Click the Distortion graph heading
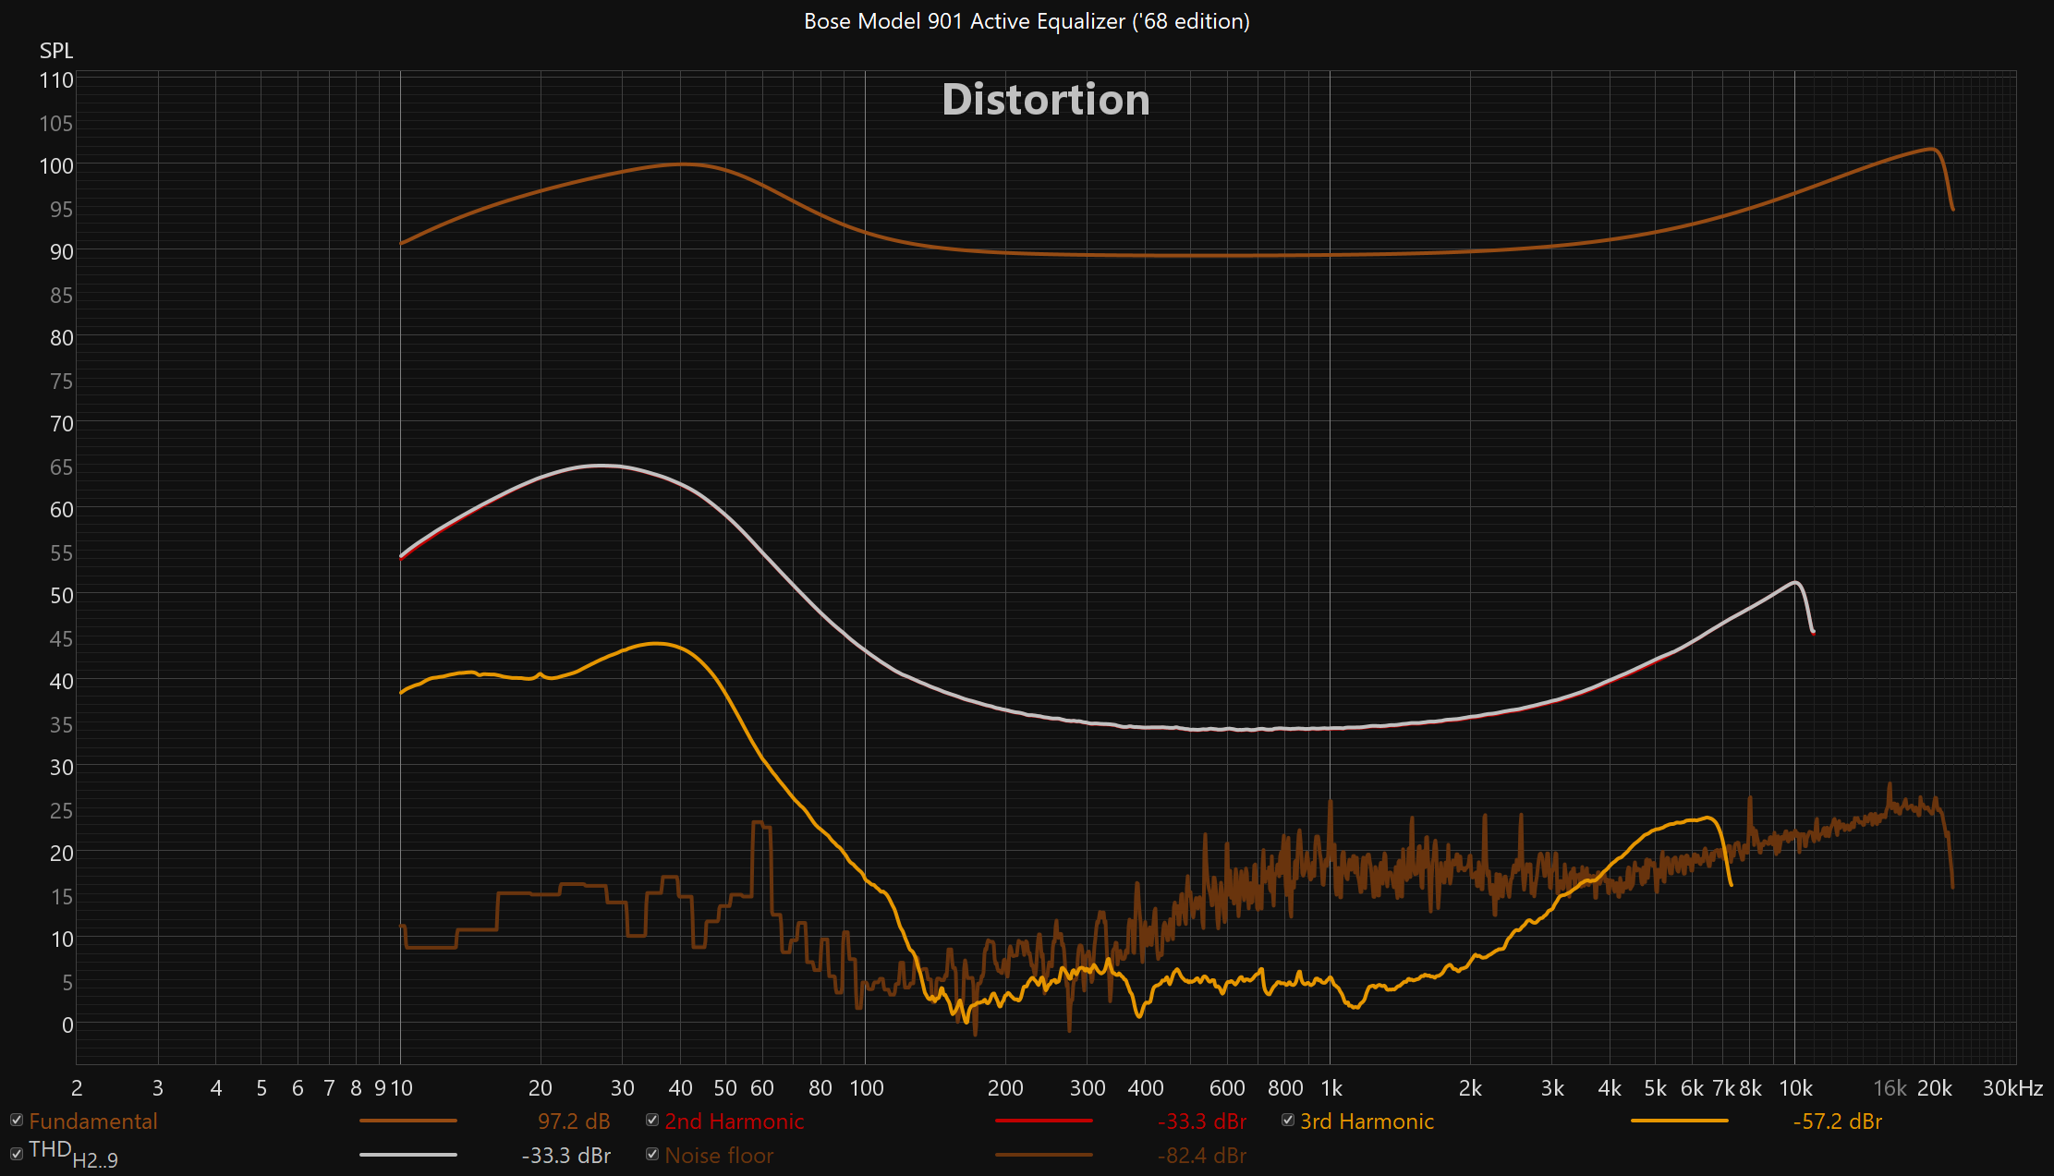This screenshot has height=1176, width=2054. [1046, 100]
